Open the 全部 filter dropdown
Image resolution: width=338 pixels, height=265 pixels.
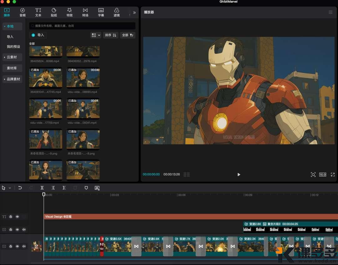tap(128, 35)
